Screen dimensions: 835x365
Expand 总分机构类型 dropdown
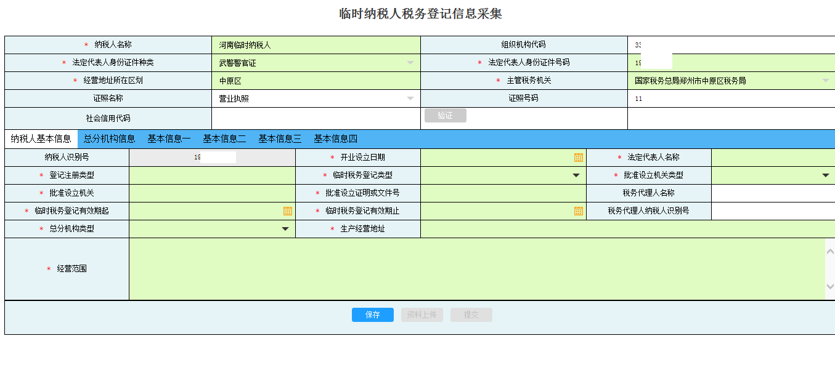(x=285, y=229)
